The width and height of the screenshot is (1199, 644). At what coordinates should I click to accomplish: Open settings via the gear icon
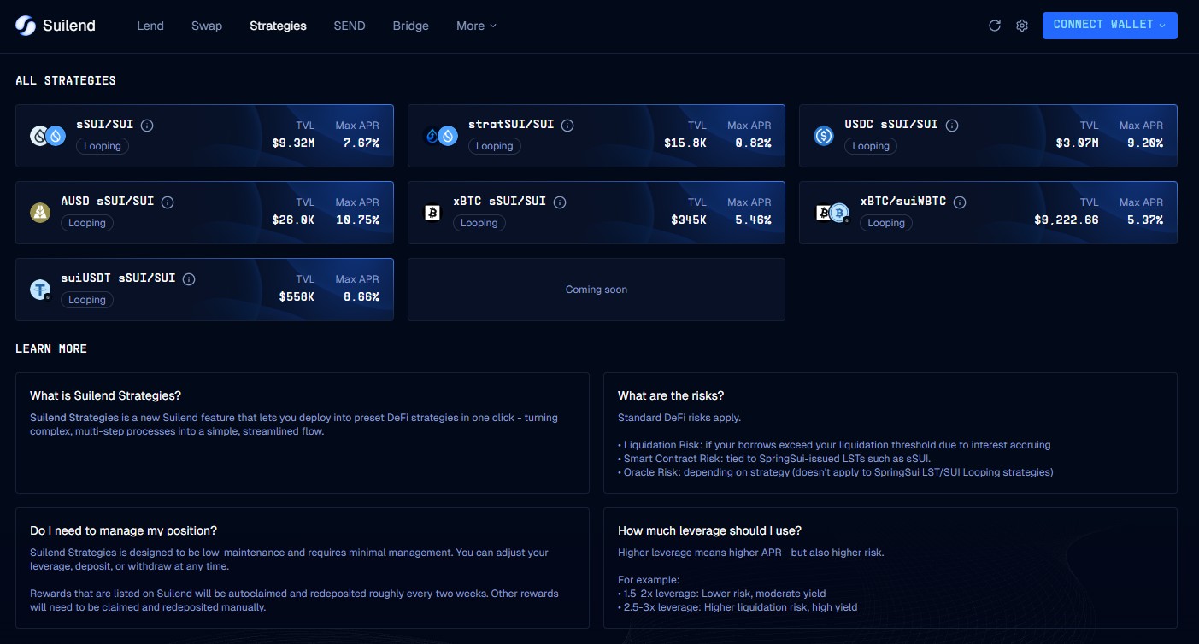[x=1022, y=26]
